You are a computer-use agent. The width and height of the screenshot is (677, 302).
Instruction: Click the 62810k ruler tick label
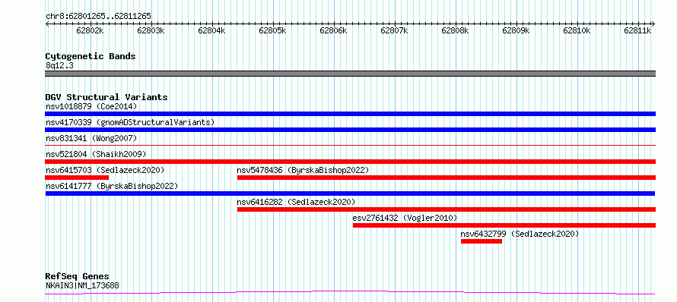[x=577, y=30]
